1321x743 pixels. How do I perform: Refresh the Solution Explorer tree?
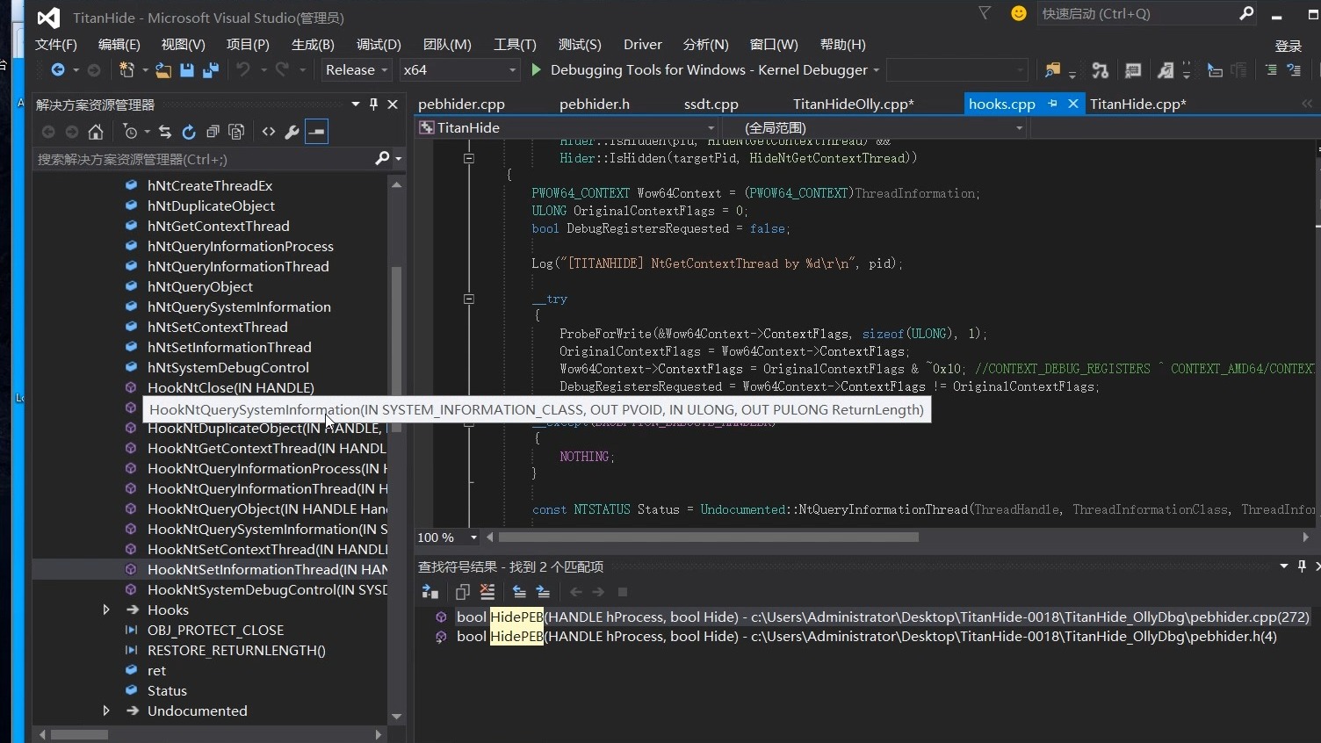click(188, 132)
